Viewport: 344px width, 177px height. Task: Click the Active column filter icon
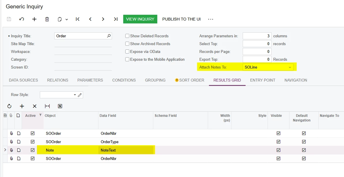point(40,115)
